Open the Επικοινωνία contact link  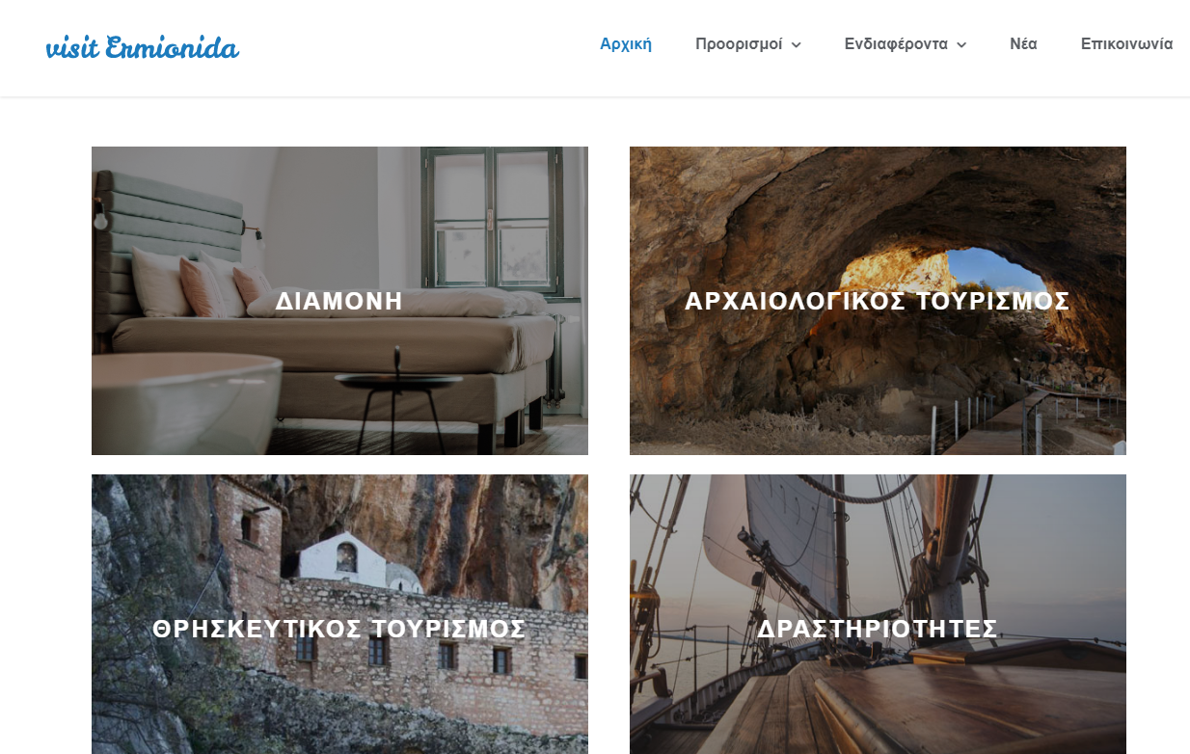tap(1126, 44)
